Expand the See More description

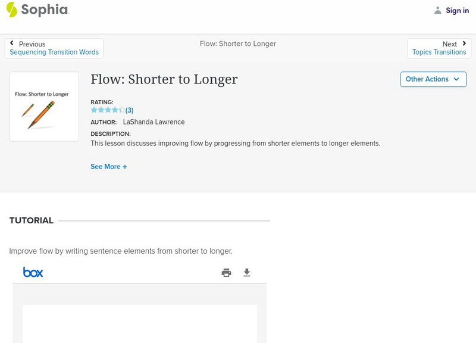109,167
